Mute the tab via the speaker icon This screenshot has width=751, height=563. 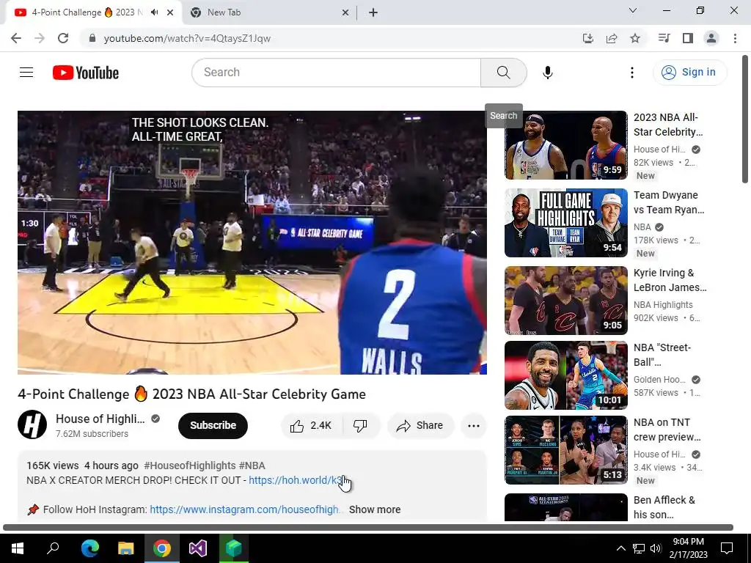[x=154, y=12]
